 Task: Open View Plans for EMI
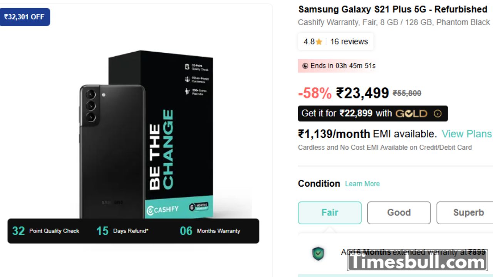(467, 134)
